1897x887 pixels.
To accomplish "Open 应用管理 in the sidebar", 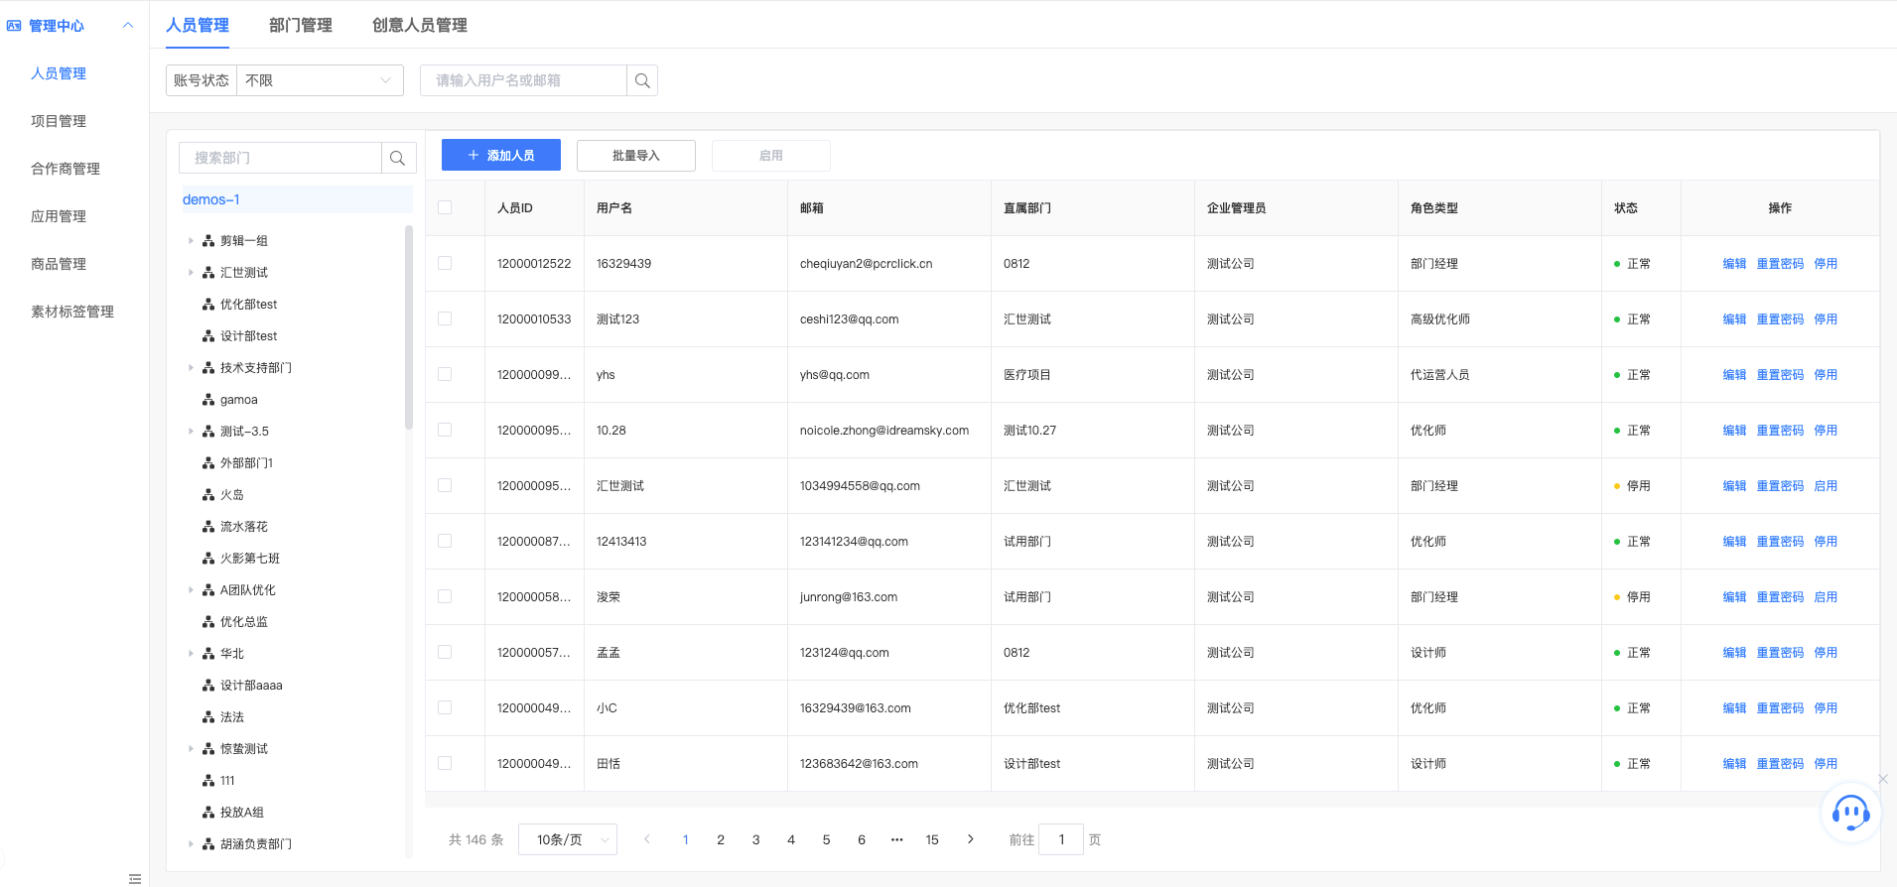I will [x=59, y=216].
